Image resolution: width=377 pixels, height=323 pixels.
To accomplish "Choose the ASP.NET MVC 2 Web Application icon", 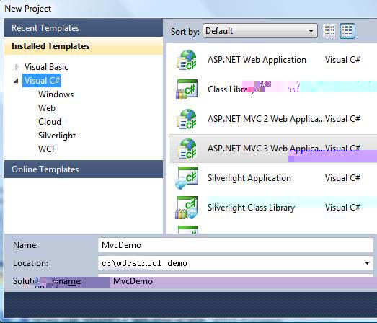I will coord(187,119).
